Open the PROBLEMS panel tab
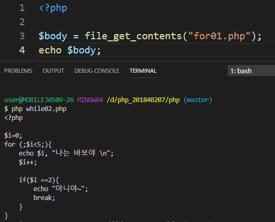Screen dimensions: 275x222 click(x=18, y=71)
